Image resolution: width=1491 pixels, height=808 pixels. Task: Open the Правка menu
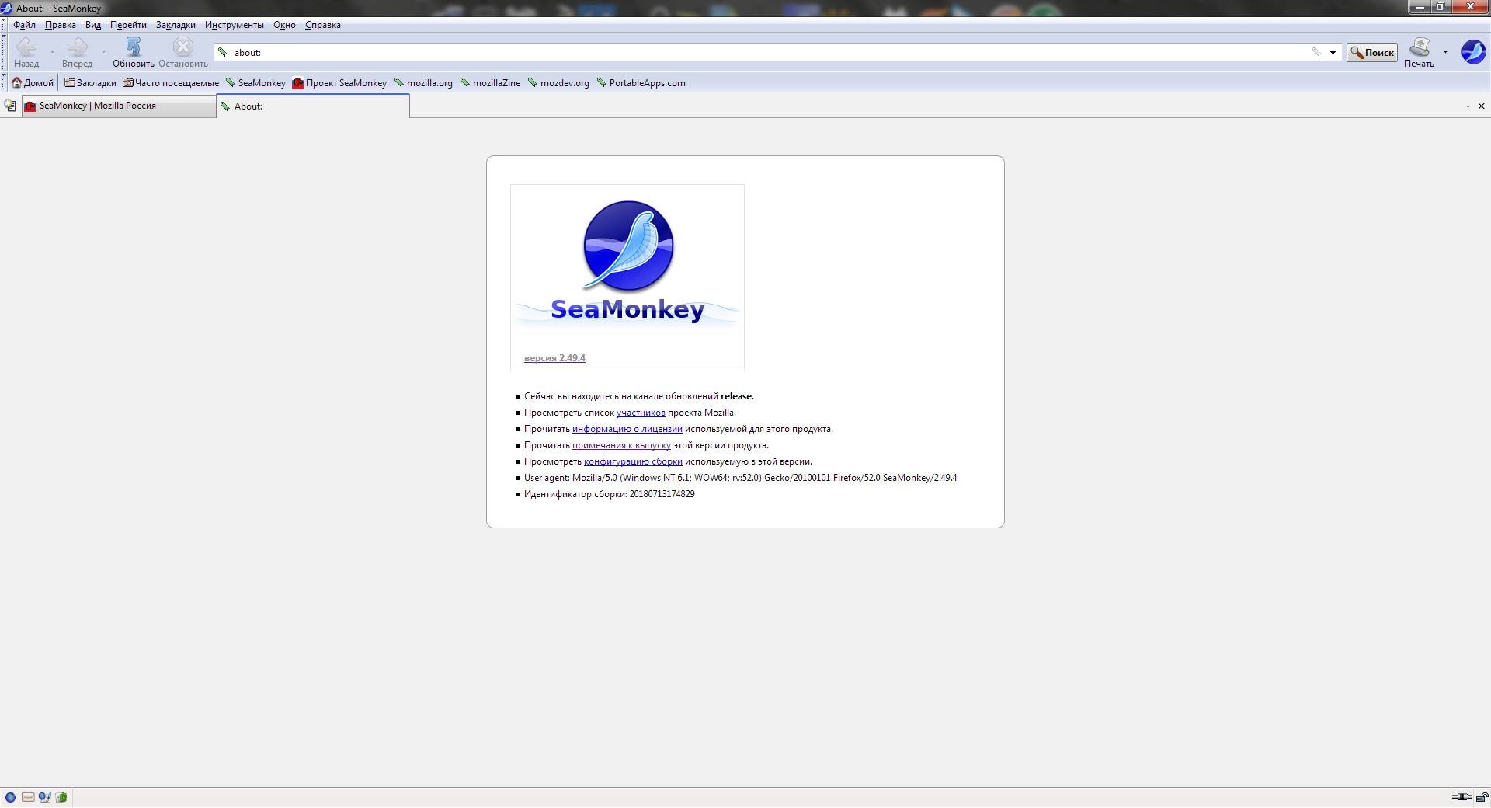click(x=61, y=25)
